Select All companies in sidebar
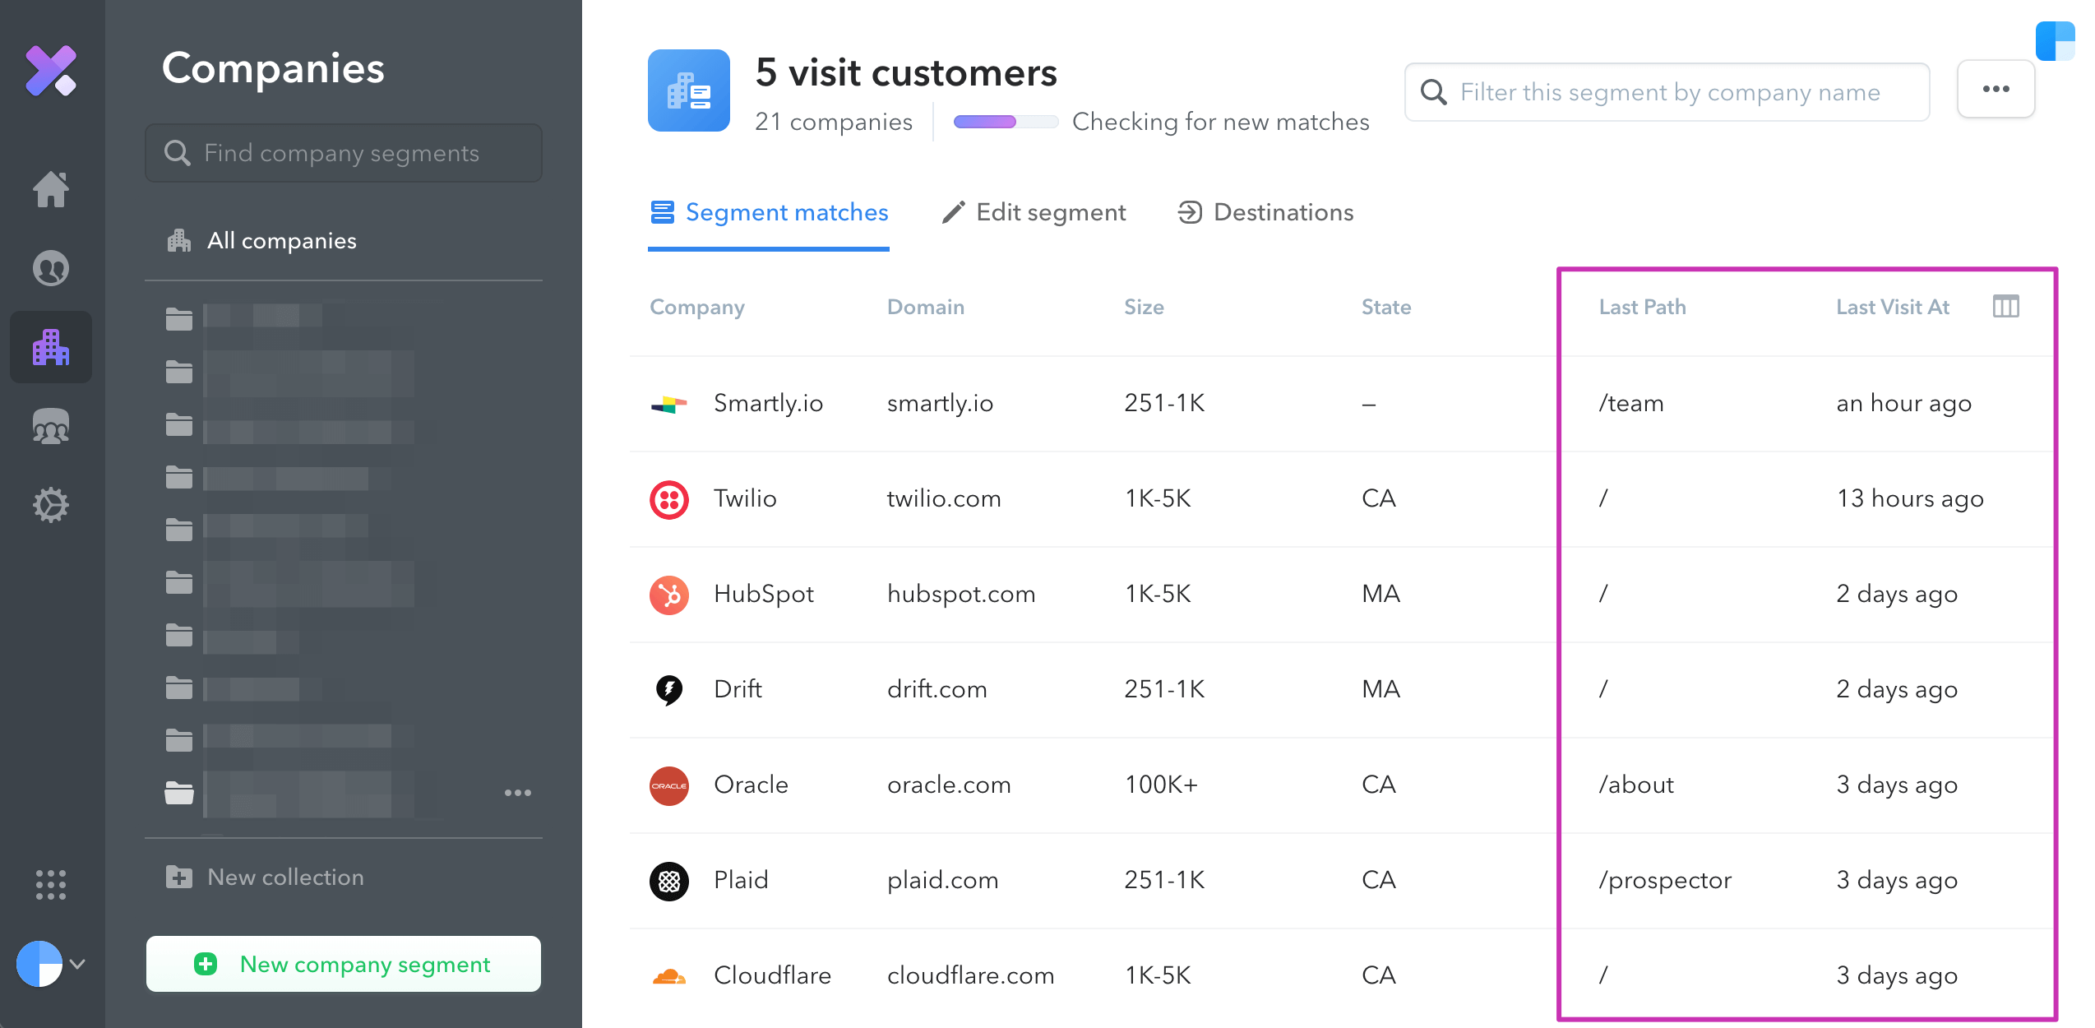 coord(263,241)
